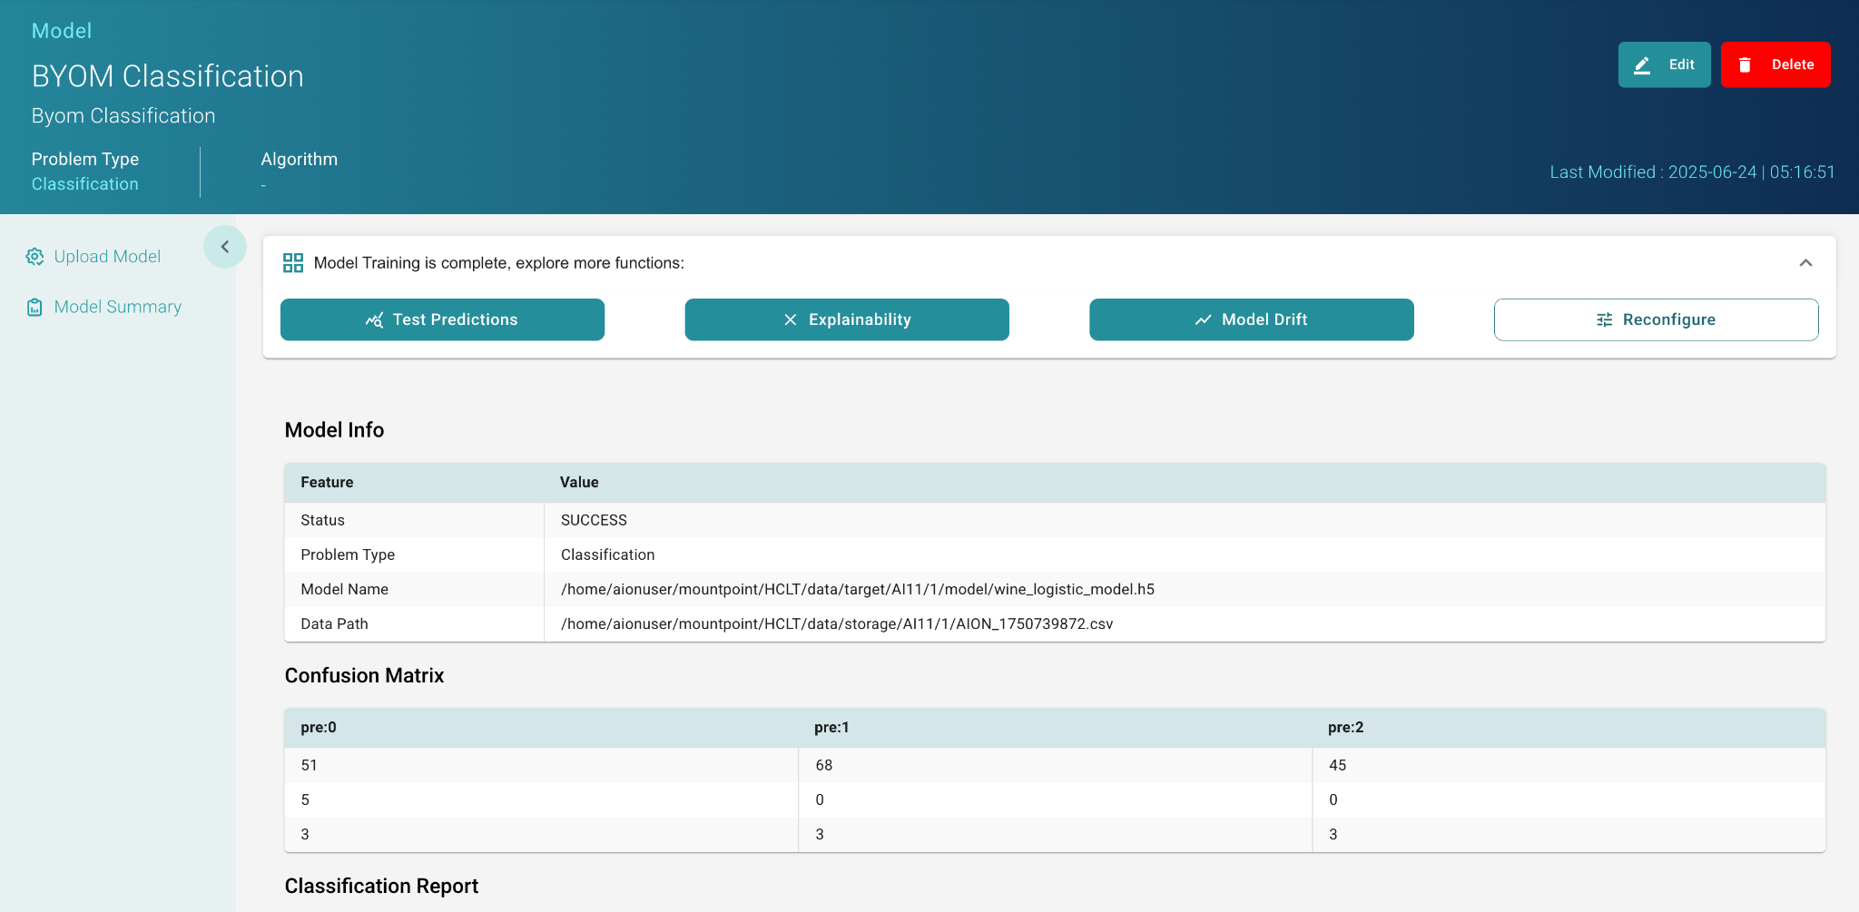Open Test Predictions
Screen dimensions: 1859x912
442,319
